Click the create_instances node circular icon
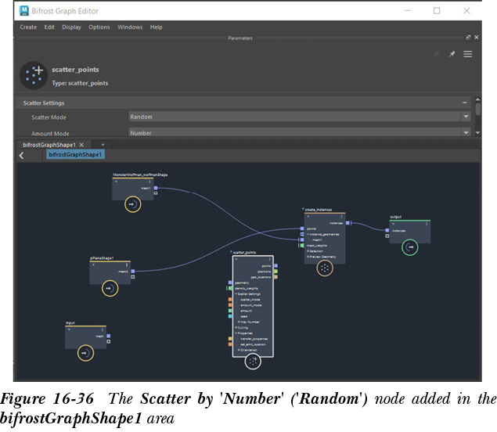 pyautogui.click(x=324, y=268)
